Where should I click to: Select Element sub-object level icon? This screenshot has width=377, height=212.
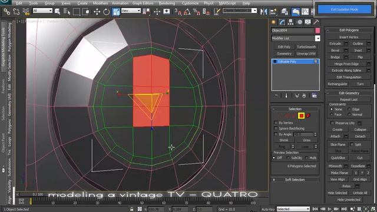[x=308, y=115]
